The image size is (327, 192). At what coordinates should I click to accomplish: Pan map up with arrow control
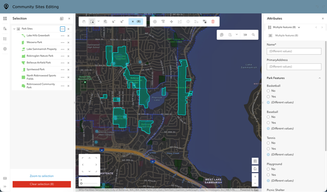point(89,158)
